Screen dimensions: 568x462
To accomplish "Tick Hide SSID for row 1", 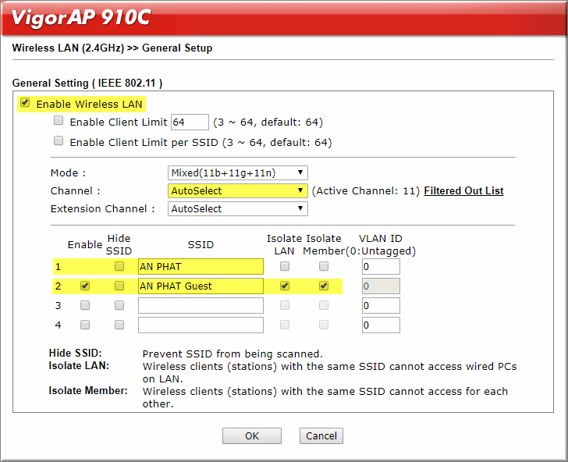I will click(x=119, y=266).
